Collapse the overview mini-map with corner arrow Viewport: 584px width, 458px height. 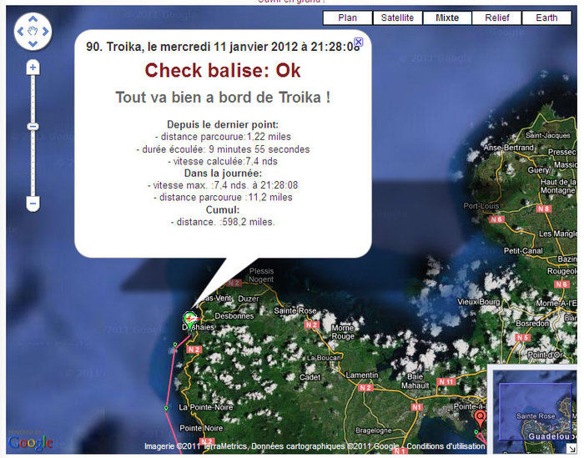pos(571,450)
